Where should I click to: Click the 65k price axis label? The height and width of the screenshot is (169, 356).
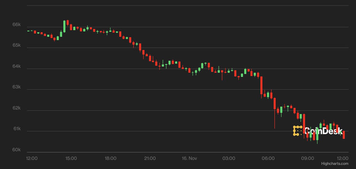17,45
